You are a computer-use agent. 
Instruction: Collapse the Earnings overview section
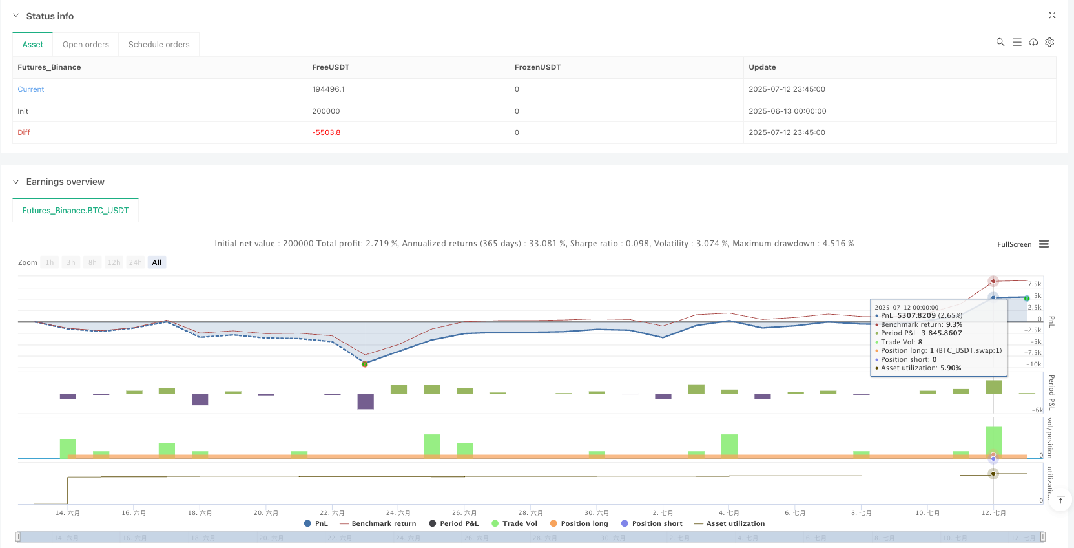click(x=16, y=182)
